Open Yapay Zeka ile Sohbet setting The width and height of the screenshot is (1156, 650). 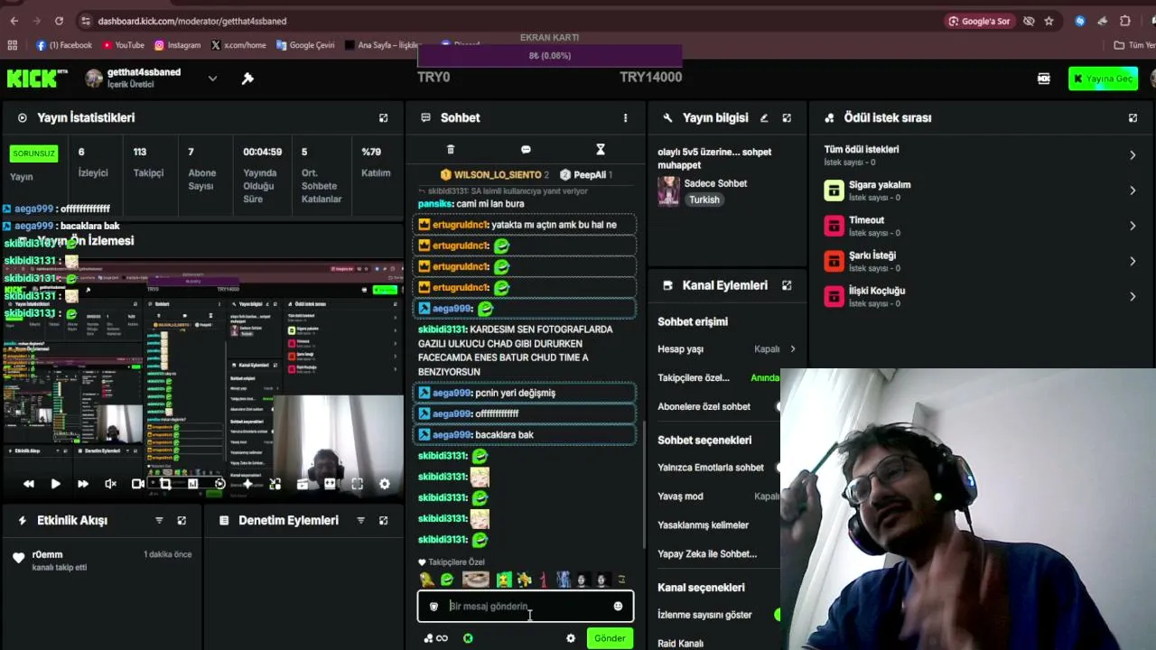tap(707, 553)
